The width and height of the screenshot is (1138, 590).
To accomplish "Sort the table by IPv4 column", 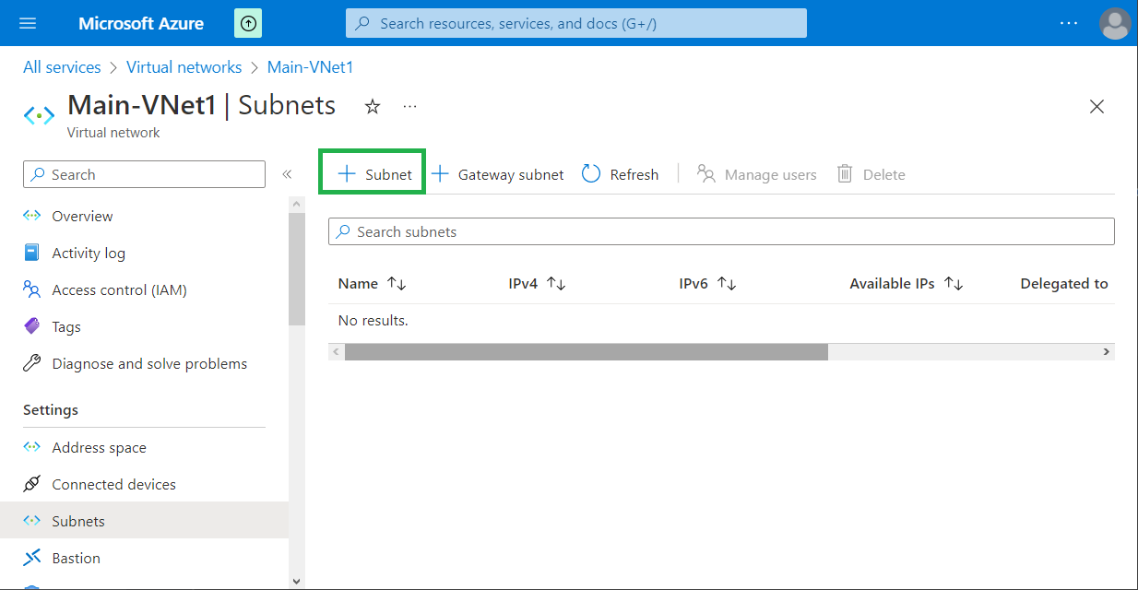I will coord(538,284).
